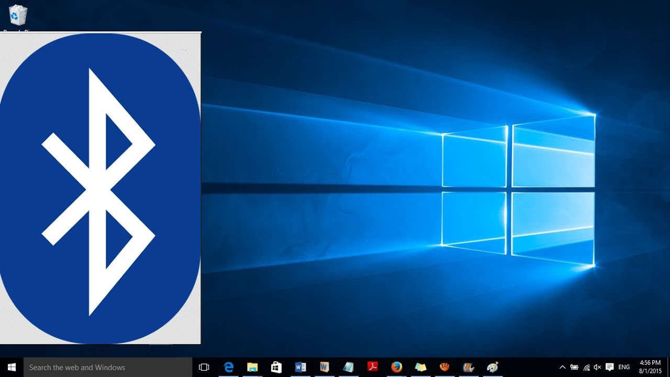Open the blue Microsoft Word taskbar icon

(300, 367)
